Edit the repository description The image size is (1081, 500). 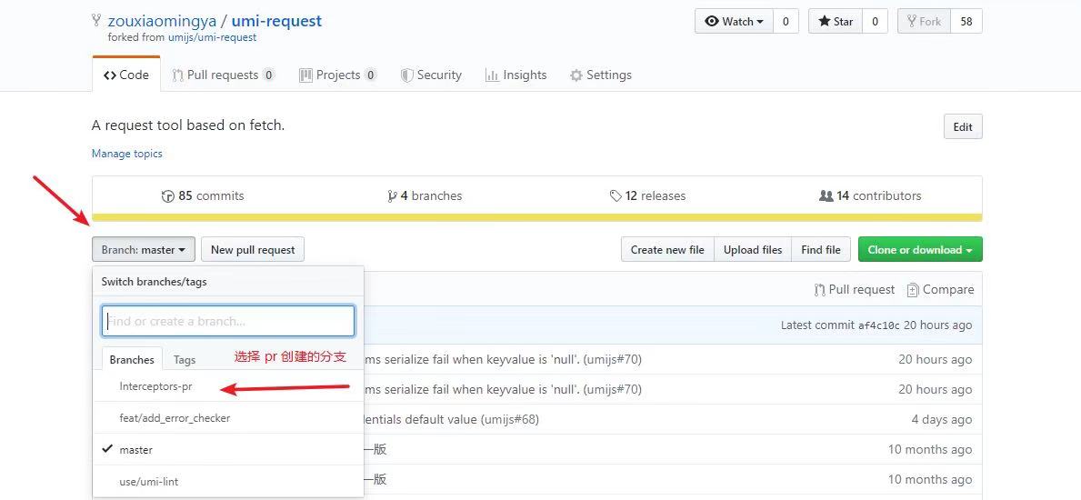point(963,127)
